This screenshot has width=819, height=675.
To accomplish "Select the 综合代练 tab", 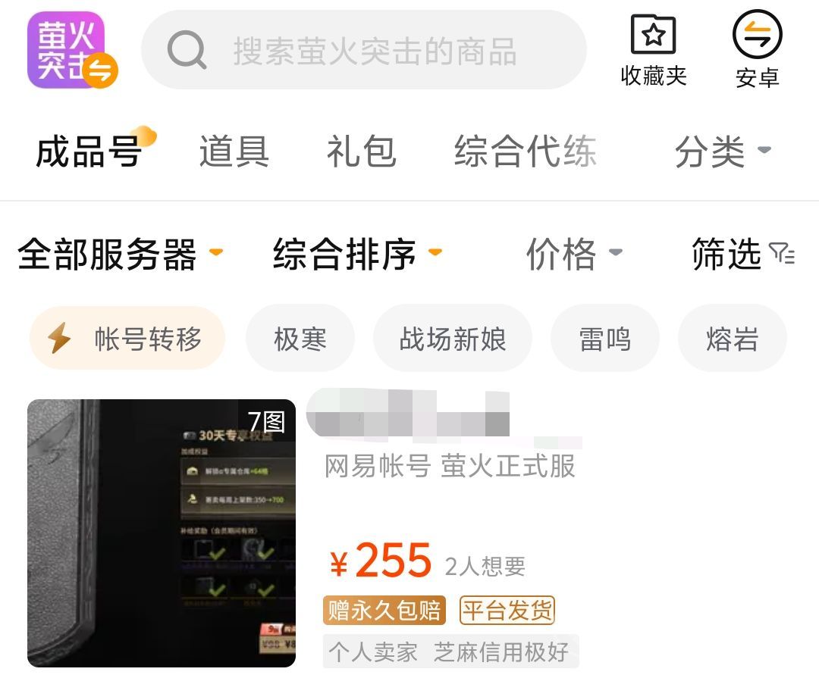I will pyautogui.click(x=526, y=152).
